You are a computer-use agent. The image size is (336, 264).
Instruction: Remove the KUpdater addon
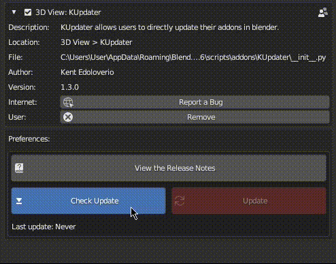[195, 117]
